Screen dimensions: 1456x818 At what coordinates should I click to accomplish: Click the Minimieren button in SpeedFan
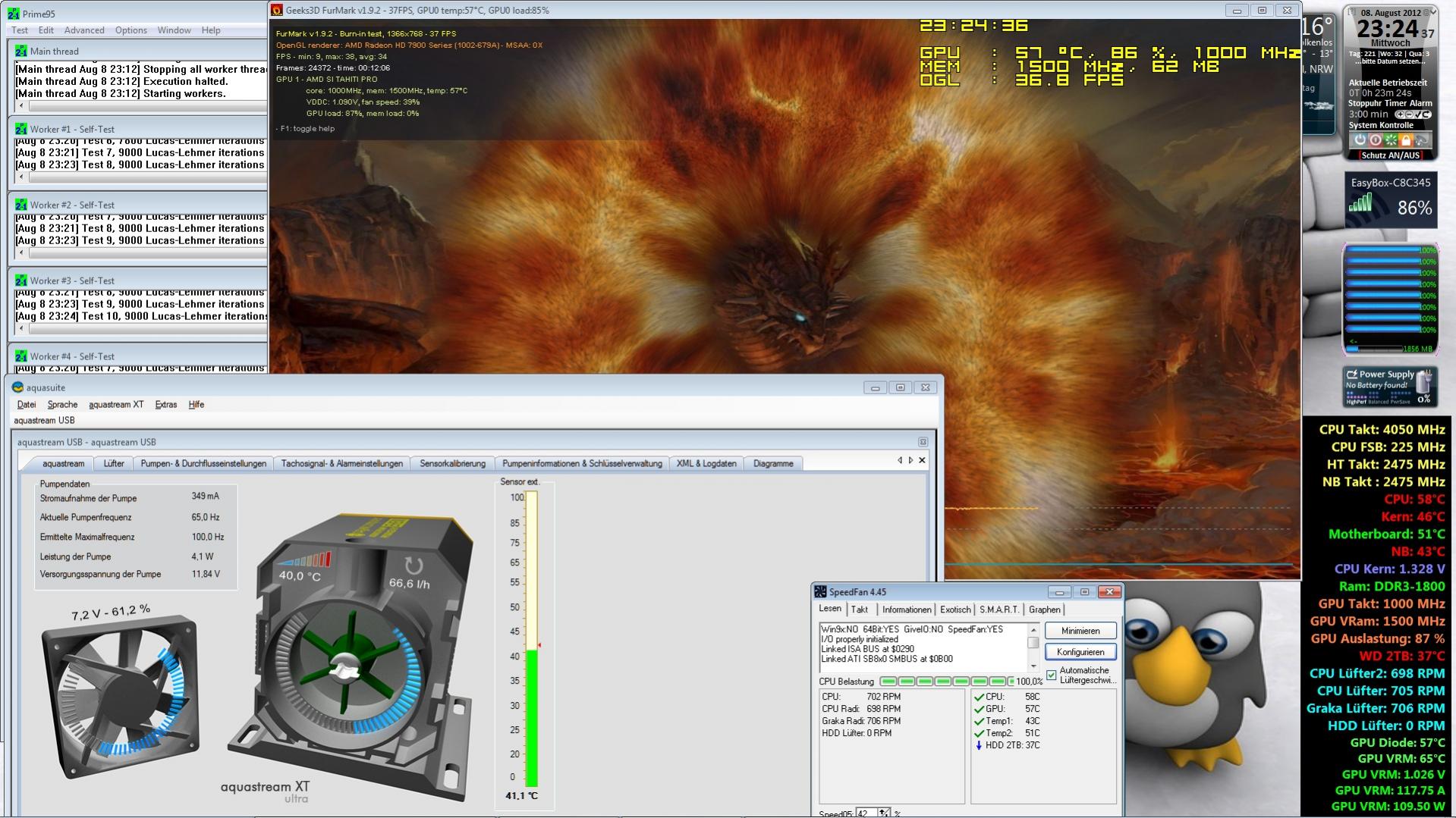[x=1080, y=631]
